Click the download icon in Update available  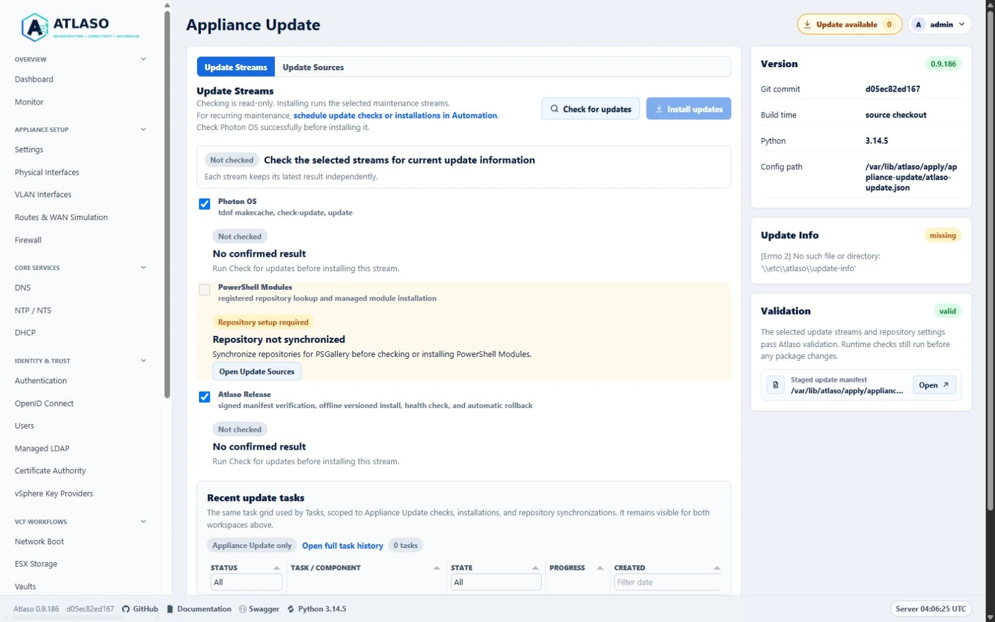(x=807, y=24)
